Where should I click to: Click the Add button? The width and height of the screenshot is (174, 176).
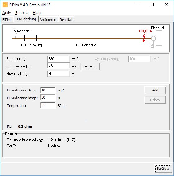[x=155, y=90]
